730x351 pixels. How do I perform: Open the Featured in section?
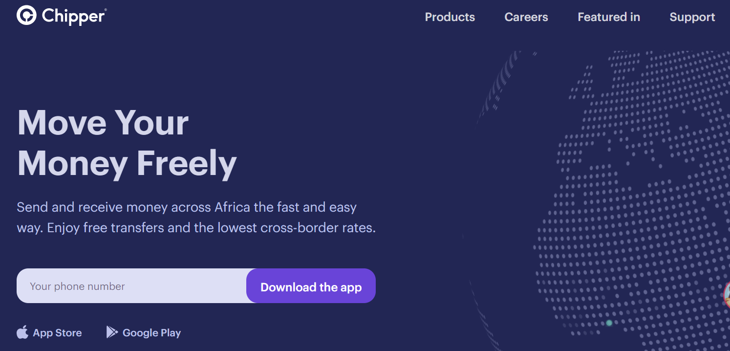609,17
